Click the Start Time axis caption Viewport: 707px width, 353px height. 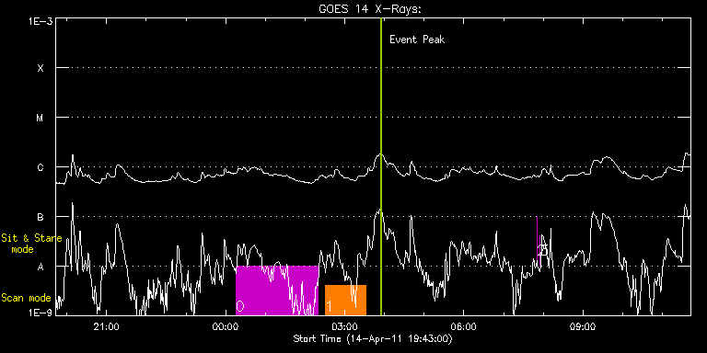pyautogui.click(x=373, y=338)
